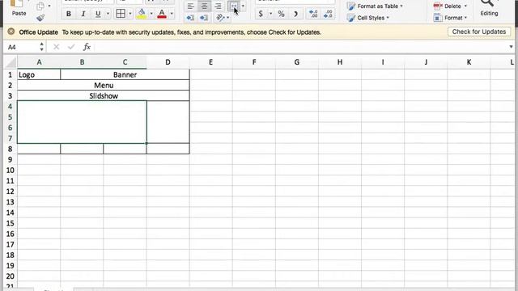518x291 pixels.
Task: Click the Select All corner triangle
Action: (11, 62)
